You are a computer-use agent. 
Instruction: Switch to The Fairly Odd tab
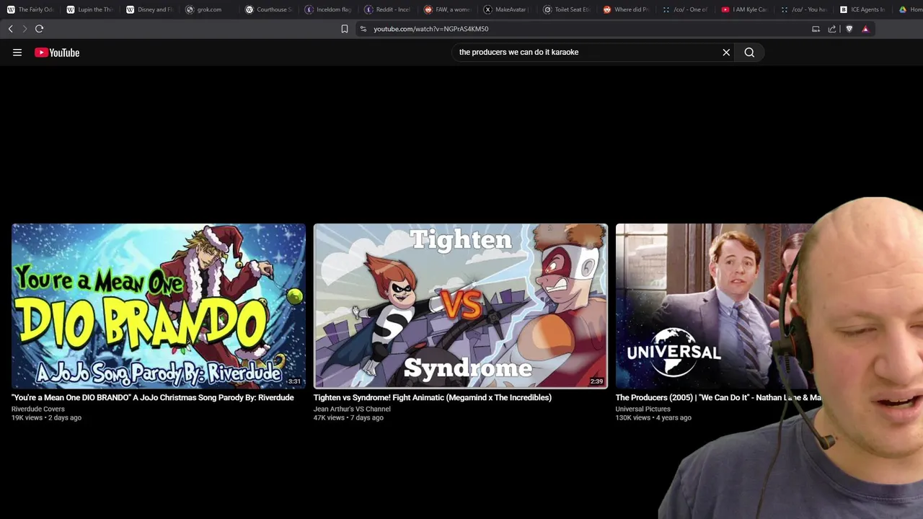(30, 9)
